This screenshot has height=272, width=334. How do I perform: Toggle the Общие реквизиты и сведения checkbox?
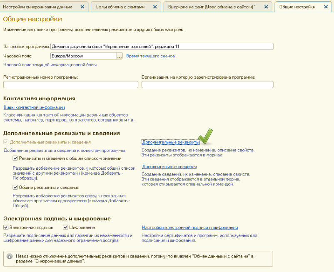15,187
